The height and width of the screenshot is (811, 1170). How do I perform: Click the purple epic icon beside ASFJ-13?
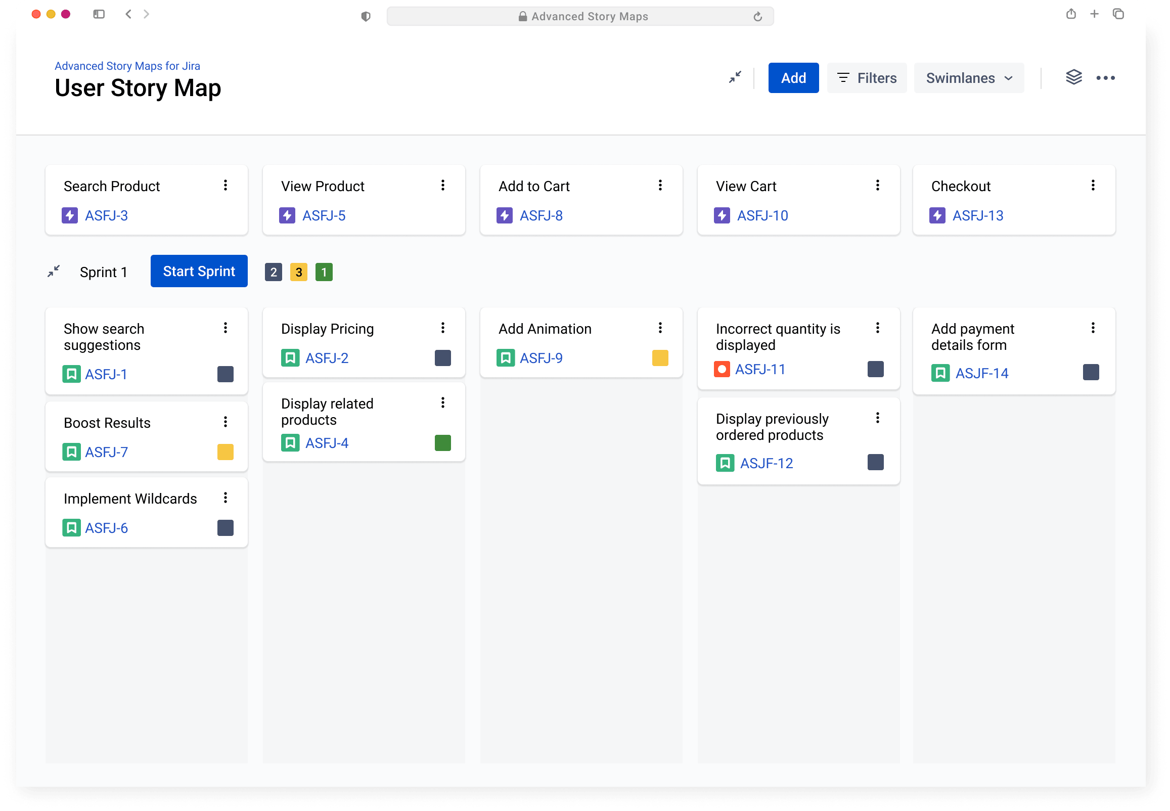(x=937, y=215)
